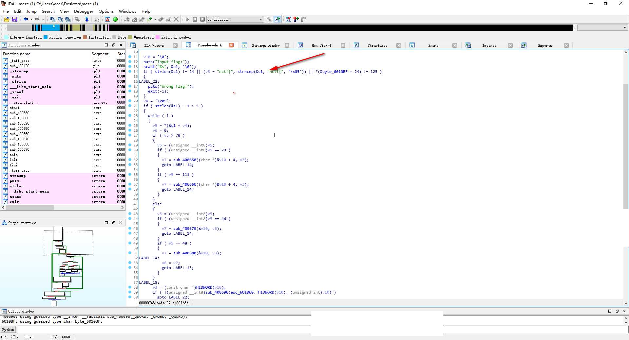
Task: Switch to the Exports tab
Action: coord(545,45)
